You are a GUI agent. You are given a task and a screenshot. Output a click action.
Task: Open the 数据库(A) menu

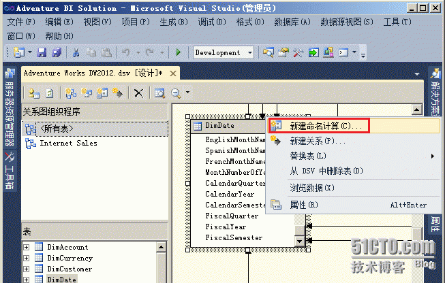click(292, 22)
